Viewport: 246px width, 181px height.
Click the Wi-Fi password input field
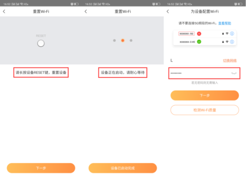point(204,73)
